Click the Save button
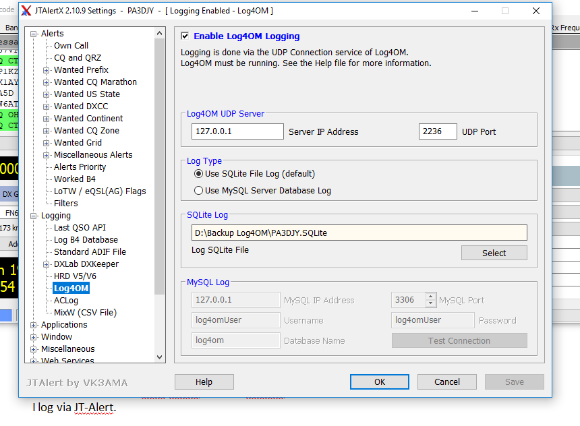Viewport: 580px width, 426px height. coord(515,382)
